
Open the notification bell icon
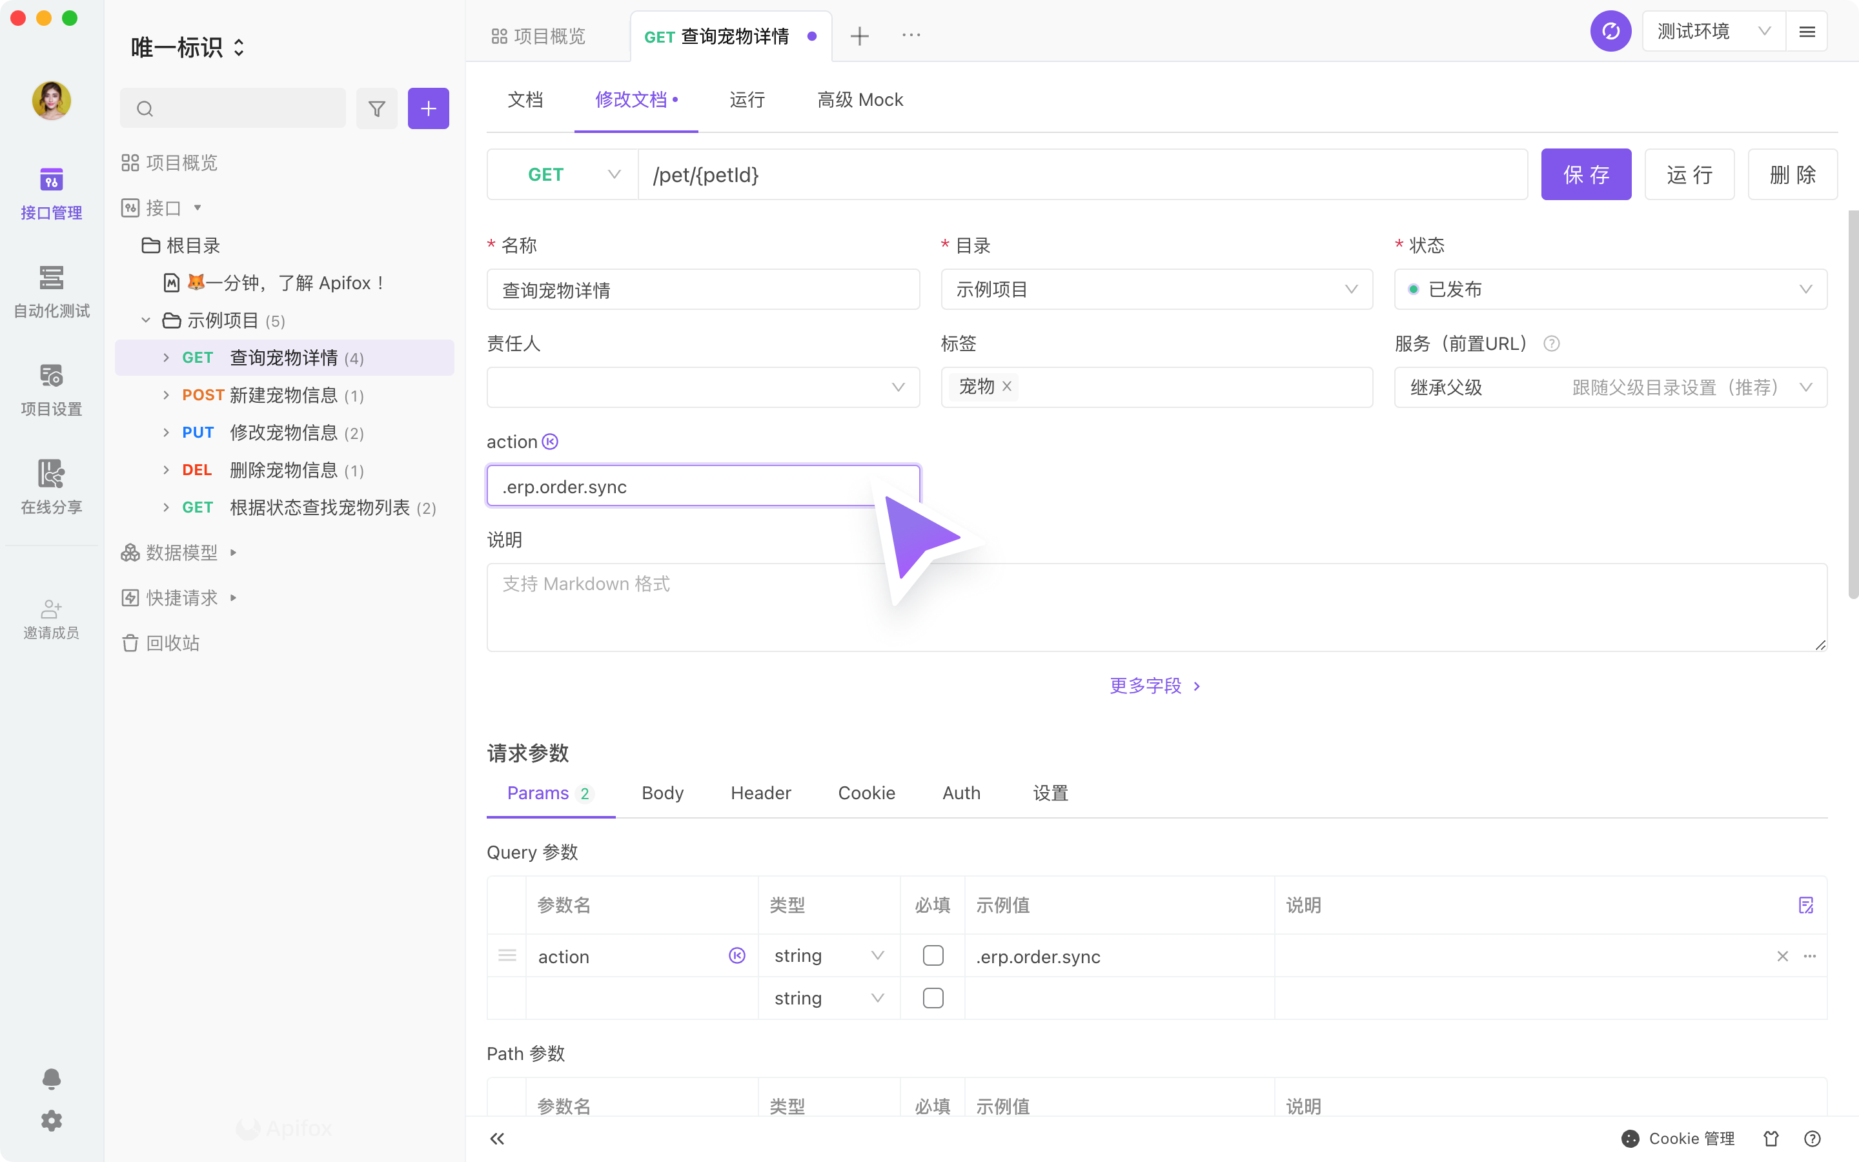[52, 1078]
